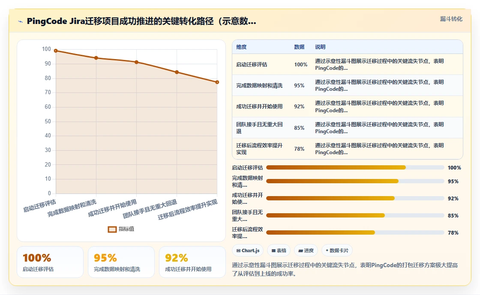Click the summary paragraph below the badges
This screenshot has height=295, width=480.
click(x=345, y=269)
